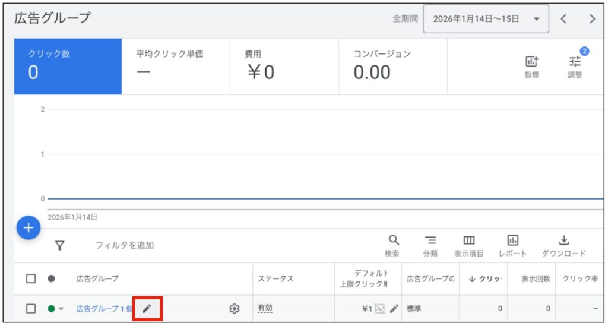Screen dimensions: 608x326
Task: Click the レポート report icon
Action: pos(513,240)
